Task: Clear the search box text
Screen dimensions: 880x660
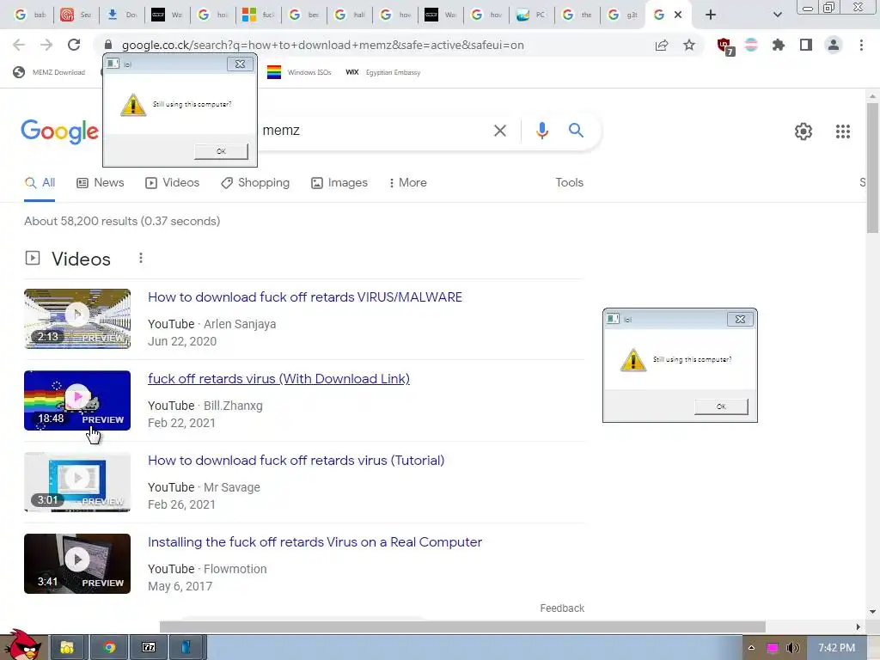Action: (x=499, y=131)
